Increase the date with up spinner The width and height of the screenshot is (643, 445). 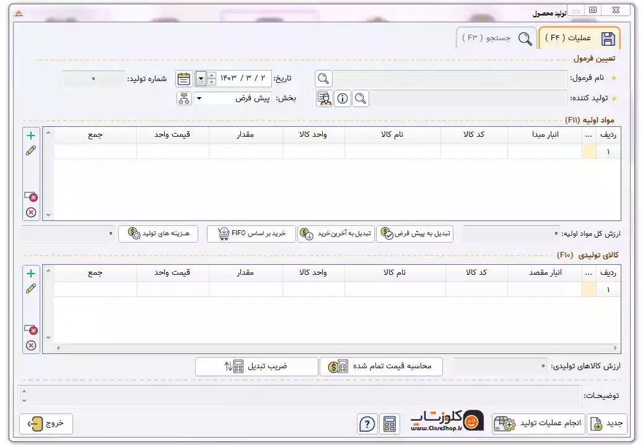[x=211, y=75]
